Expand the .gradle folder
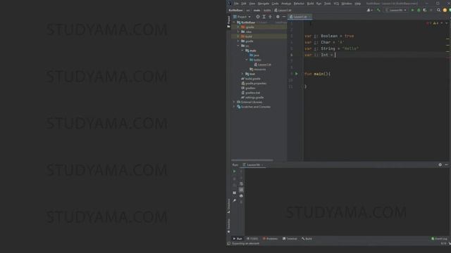Image resolution: width=451 pixels, height=253 pixels. coord(238,27)
